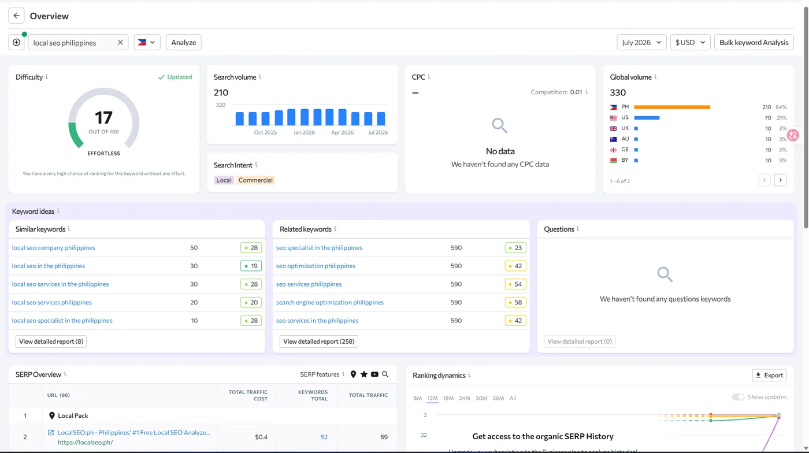Click the Analyze button
Viewport: 809px width, 453px height.
184,42
